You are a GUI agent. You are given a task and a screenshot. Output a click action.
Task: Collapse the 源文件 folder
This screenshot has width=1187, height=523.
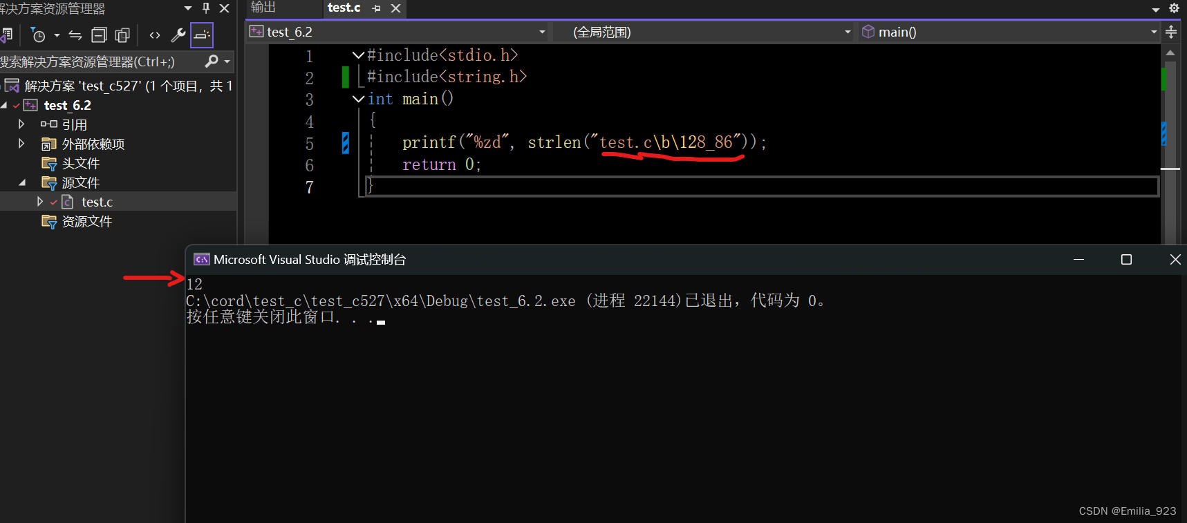[22, 182]
